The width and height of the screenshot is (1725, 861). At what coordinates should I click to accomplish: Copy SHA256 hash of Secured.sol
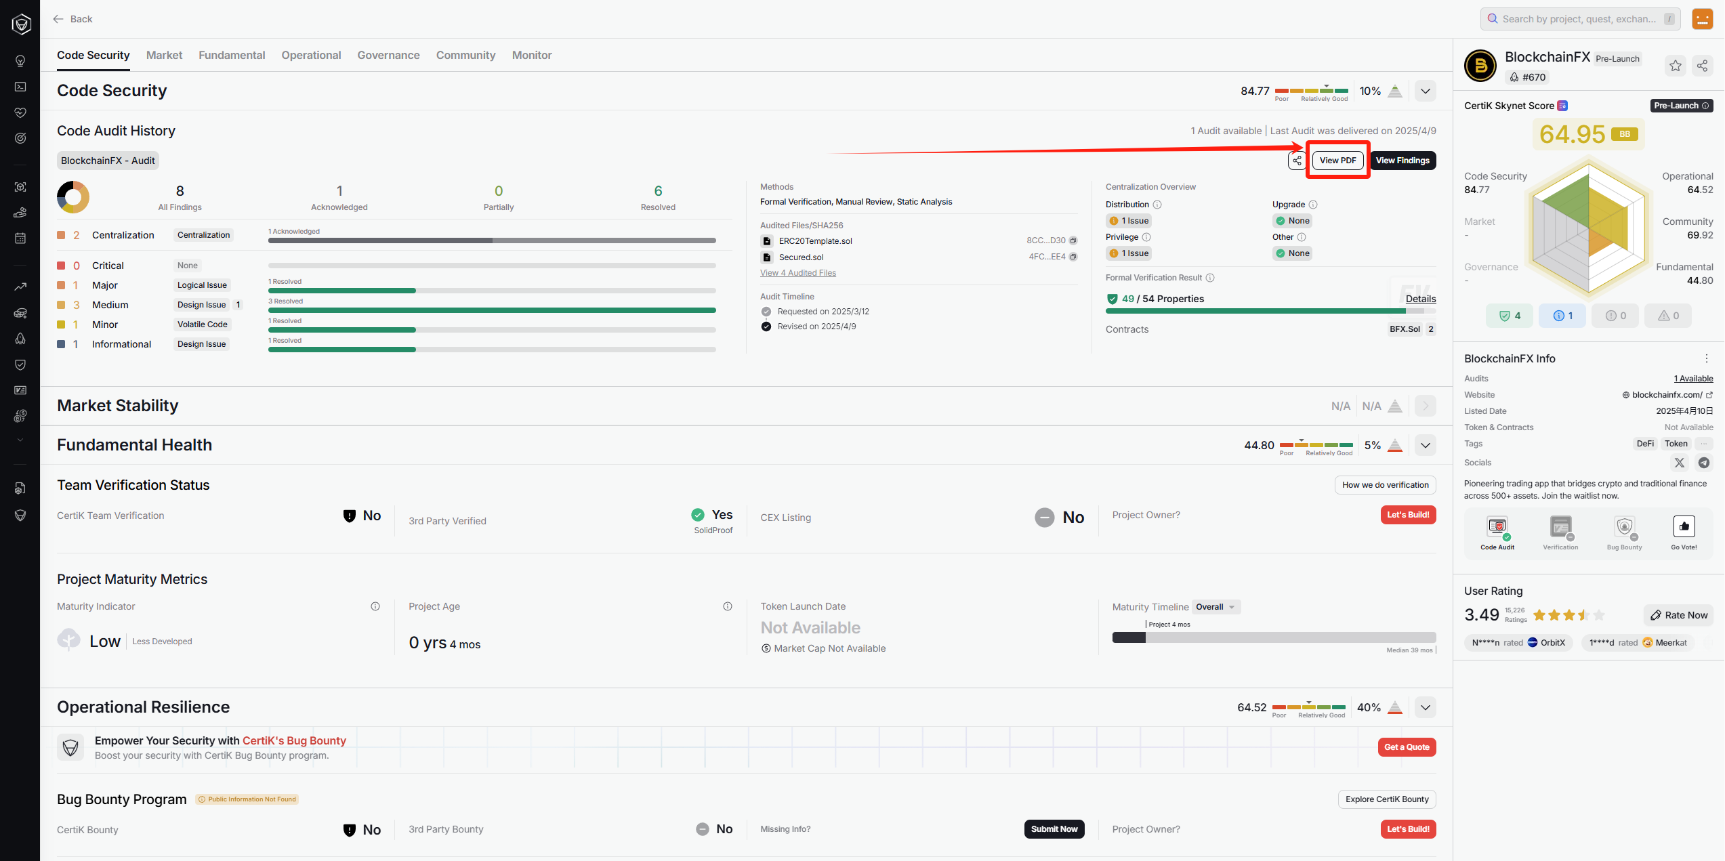coord(1073,257)
